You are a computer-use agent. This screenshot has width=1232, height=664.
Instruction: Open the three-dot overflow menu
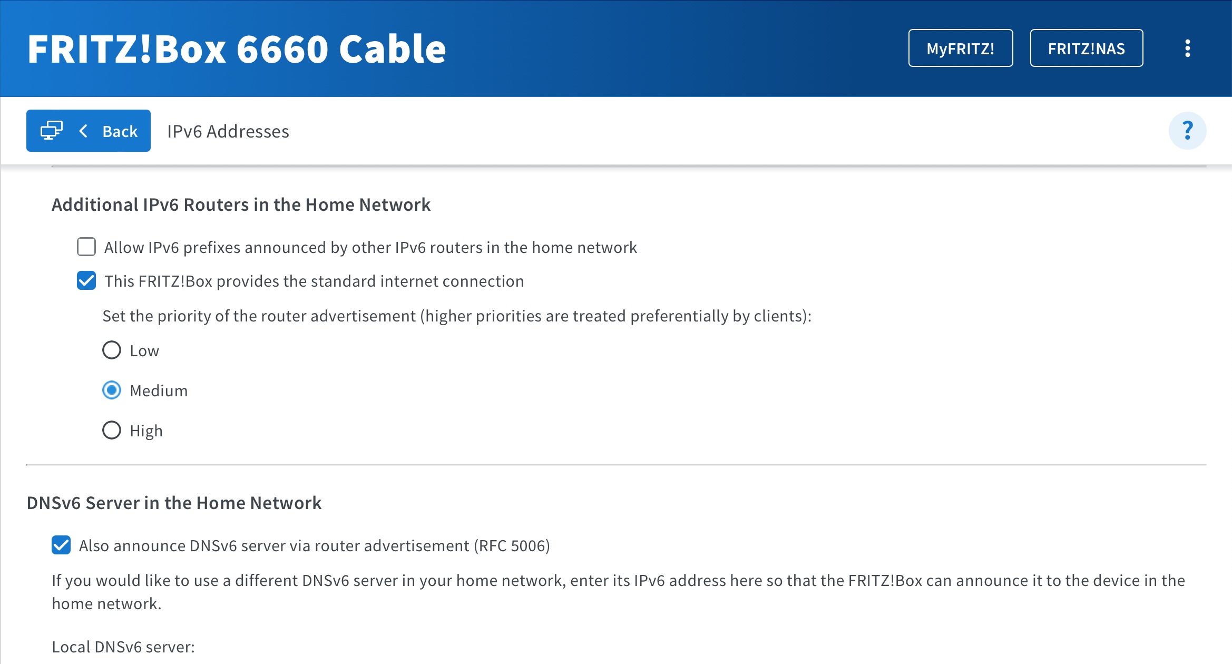1187,48
